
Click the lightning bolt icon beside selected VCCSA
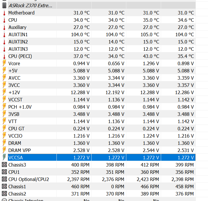point(4,157)
